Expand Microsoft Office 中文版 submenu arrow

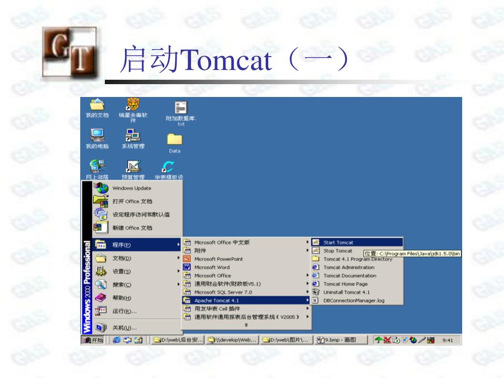click(308, 242)
